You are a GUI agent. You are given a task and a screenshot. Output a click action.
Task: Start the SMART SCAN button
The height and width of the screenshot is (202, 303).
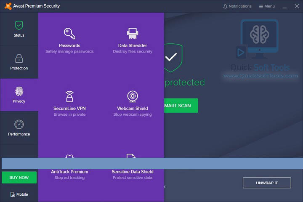pyautogui.click(x=181, y=106)
